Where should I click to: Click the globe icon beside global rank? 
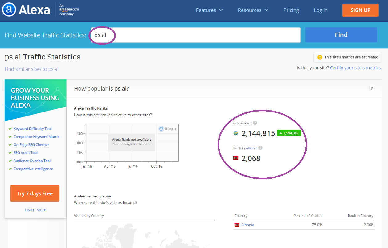(x=236, y=133)
